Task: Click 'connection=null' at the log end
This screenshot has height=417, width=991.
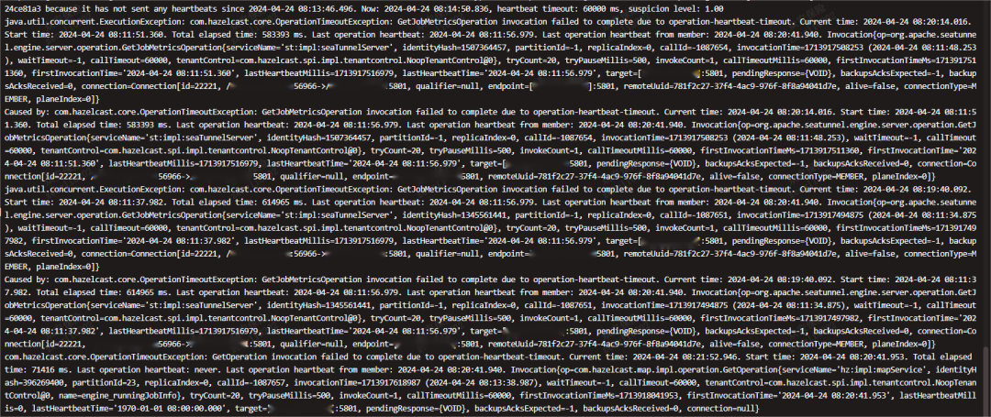Action: click(x=722, y=410)
